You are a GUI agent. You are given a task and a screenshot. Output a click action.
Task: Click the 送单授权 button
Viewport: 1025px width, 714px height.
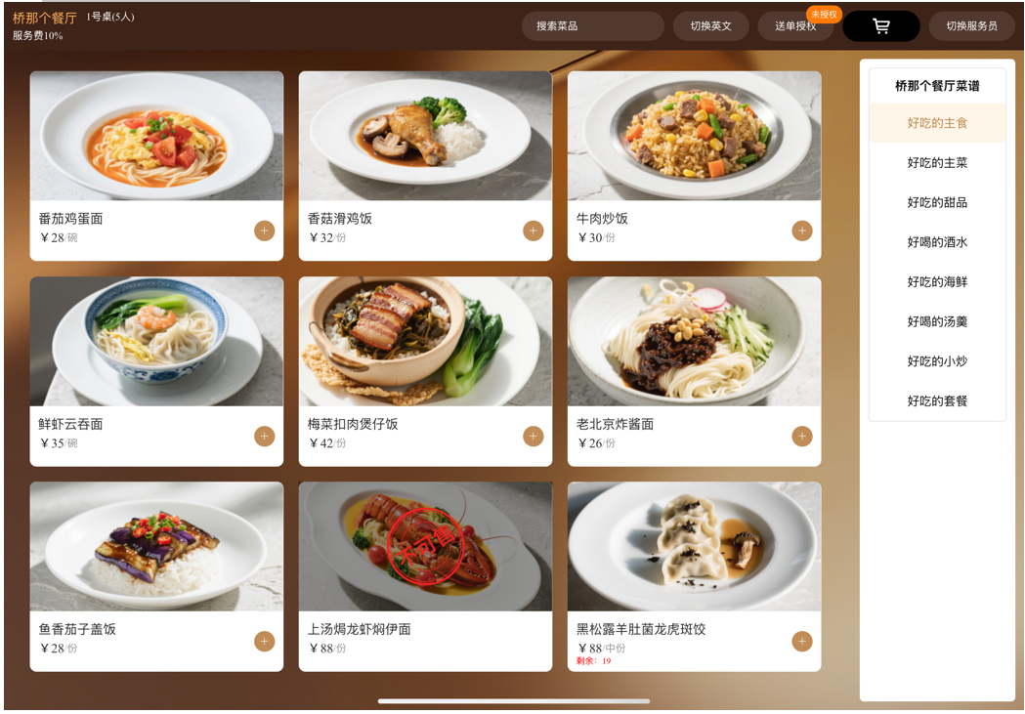click(x=795, y=26)
